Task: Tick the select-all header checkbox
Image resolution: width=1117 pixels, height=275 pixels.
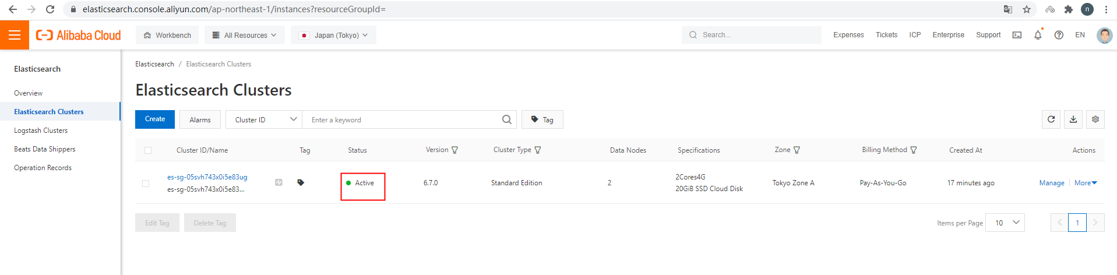Action: click(x=148, y=150)
